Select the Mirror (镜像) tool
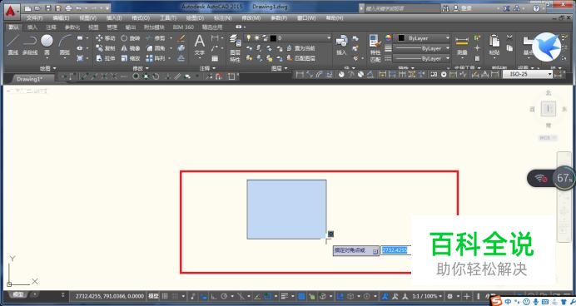This screenshot has height=306, width=576. (x=131, y=48)
